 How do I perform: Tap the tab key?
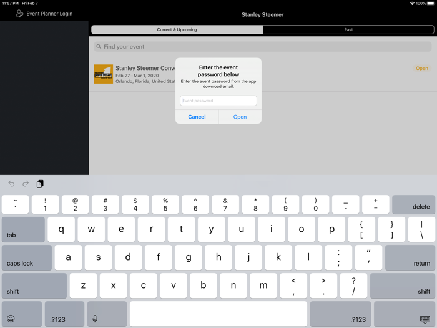click(23, 229)
